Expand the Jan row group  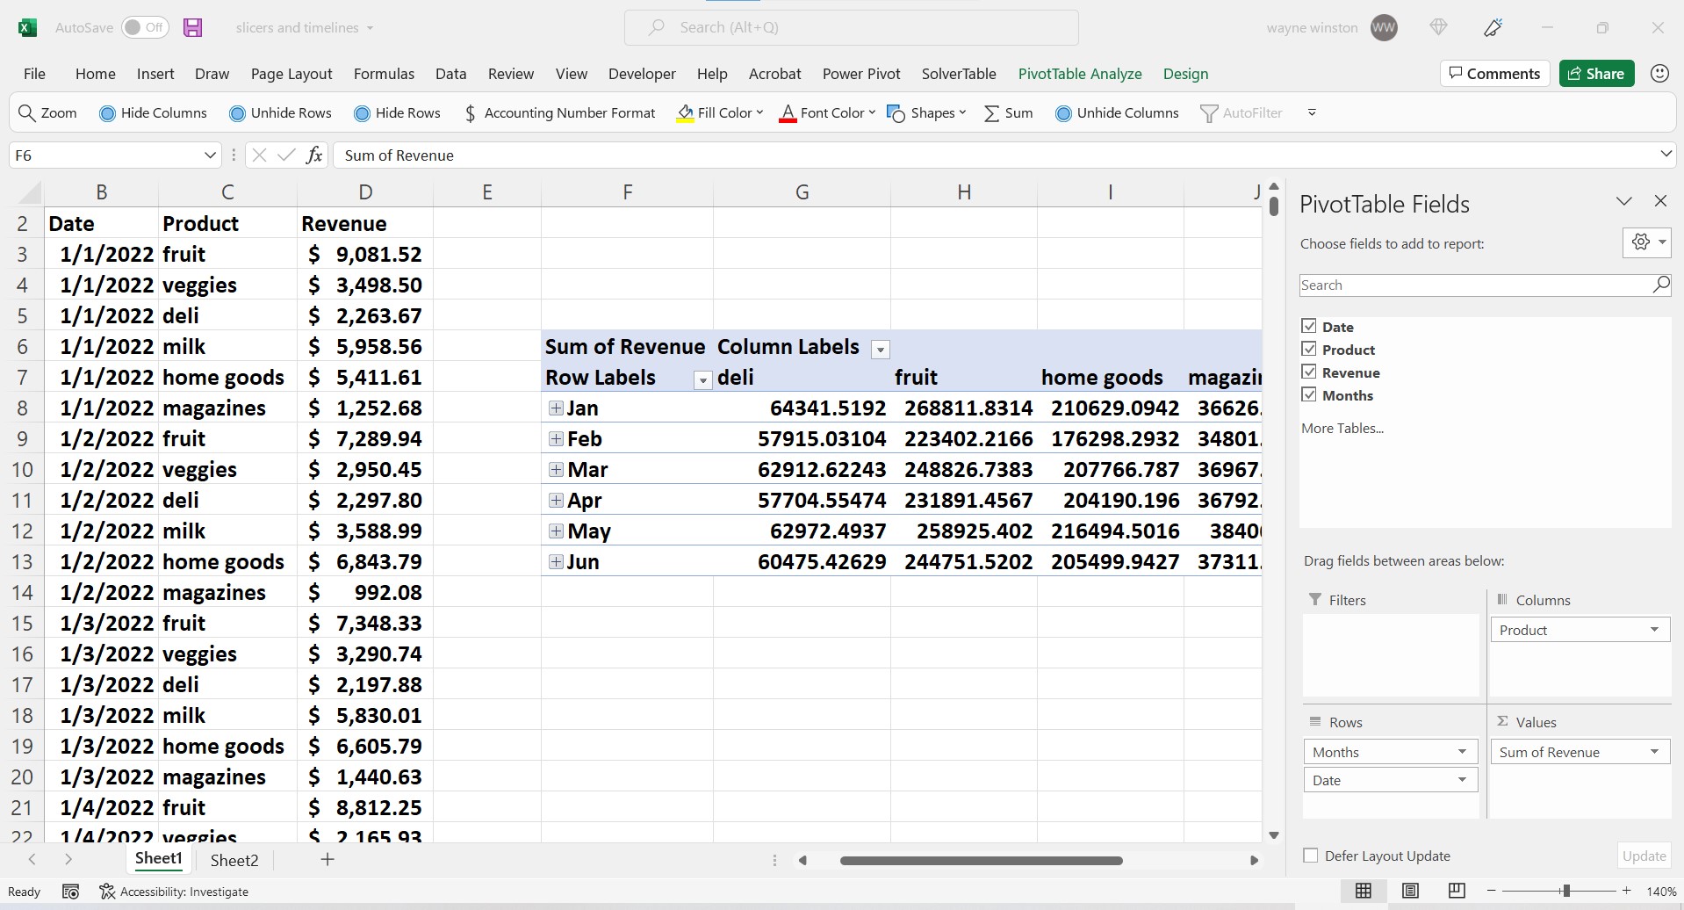pyautogui.click(x=556, y=408)
